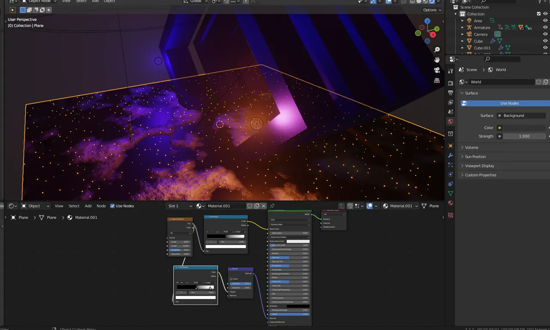The image size is (550, 330).
Task: Open the Texture properties checker icon
Action: (x=450, y=215)
